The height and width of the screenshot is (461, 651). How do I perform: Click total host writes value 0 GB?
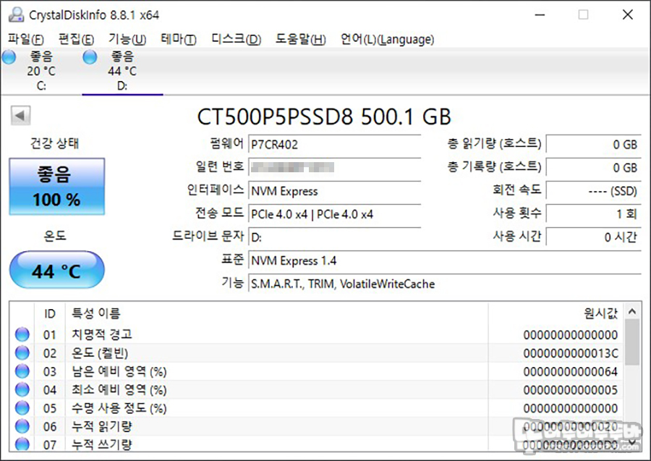click(x=594, y=168)
